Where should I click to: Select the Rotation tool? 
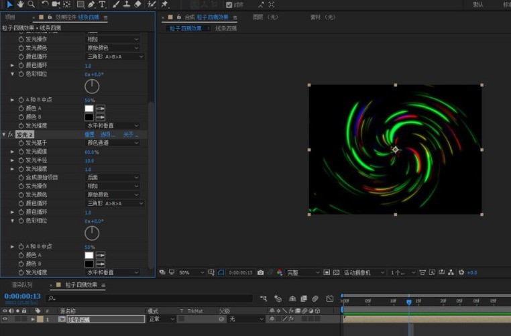[45, 4]
